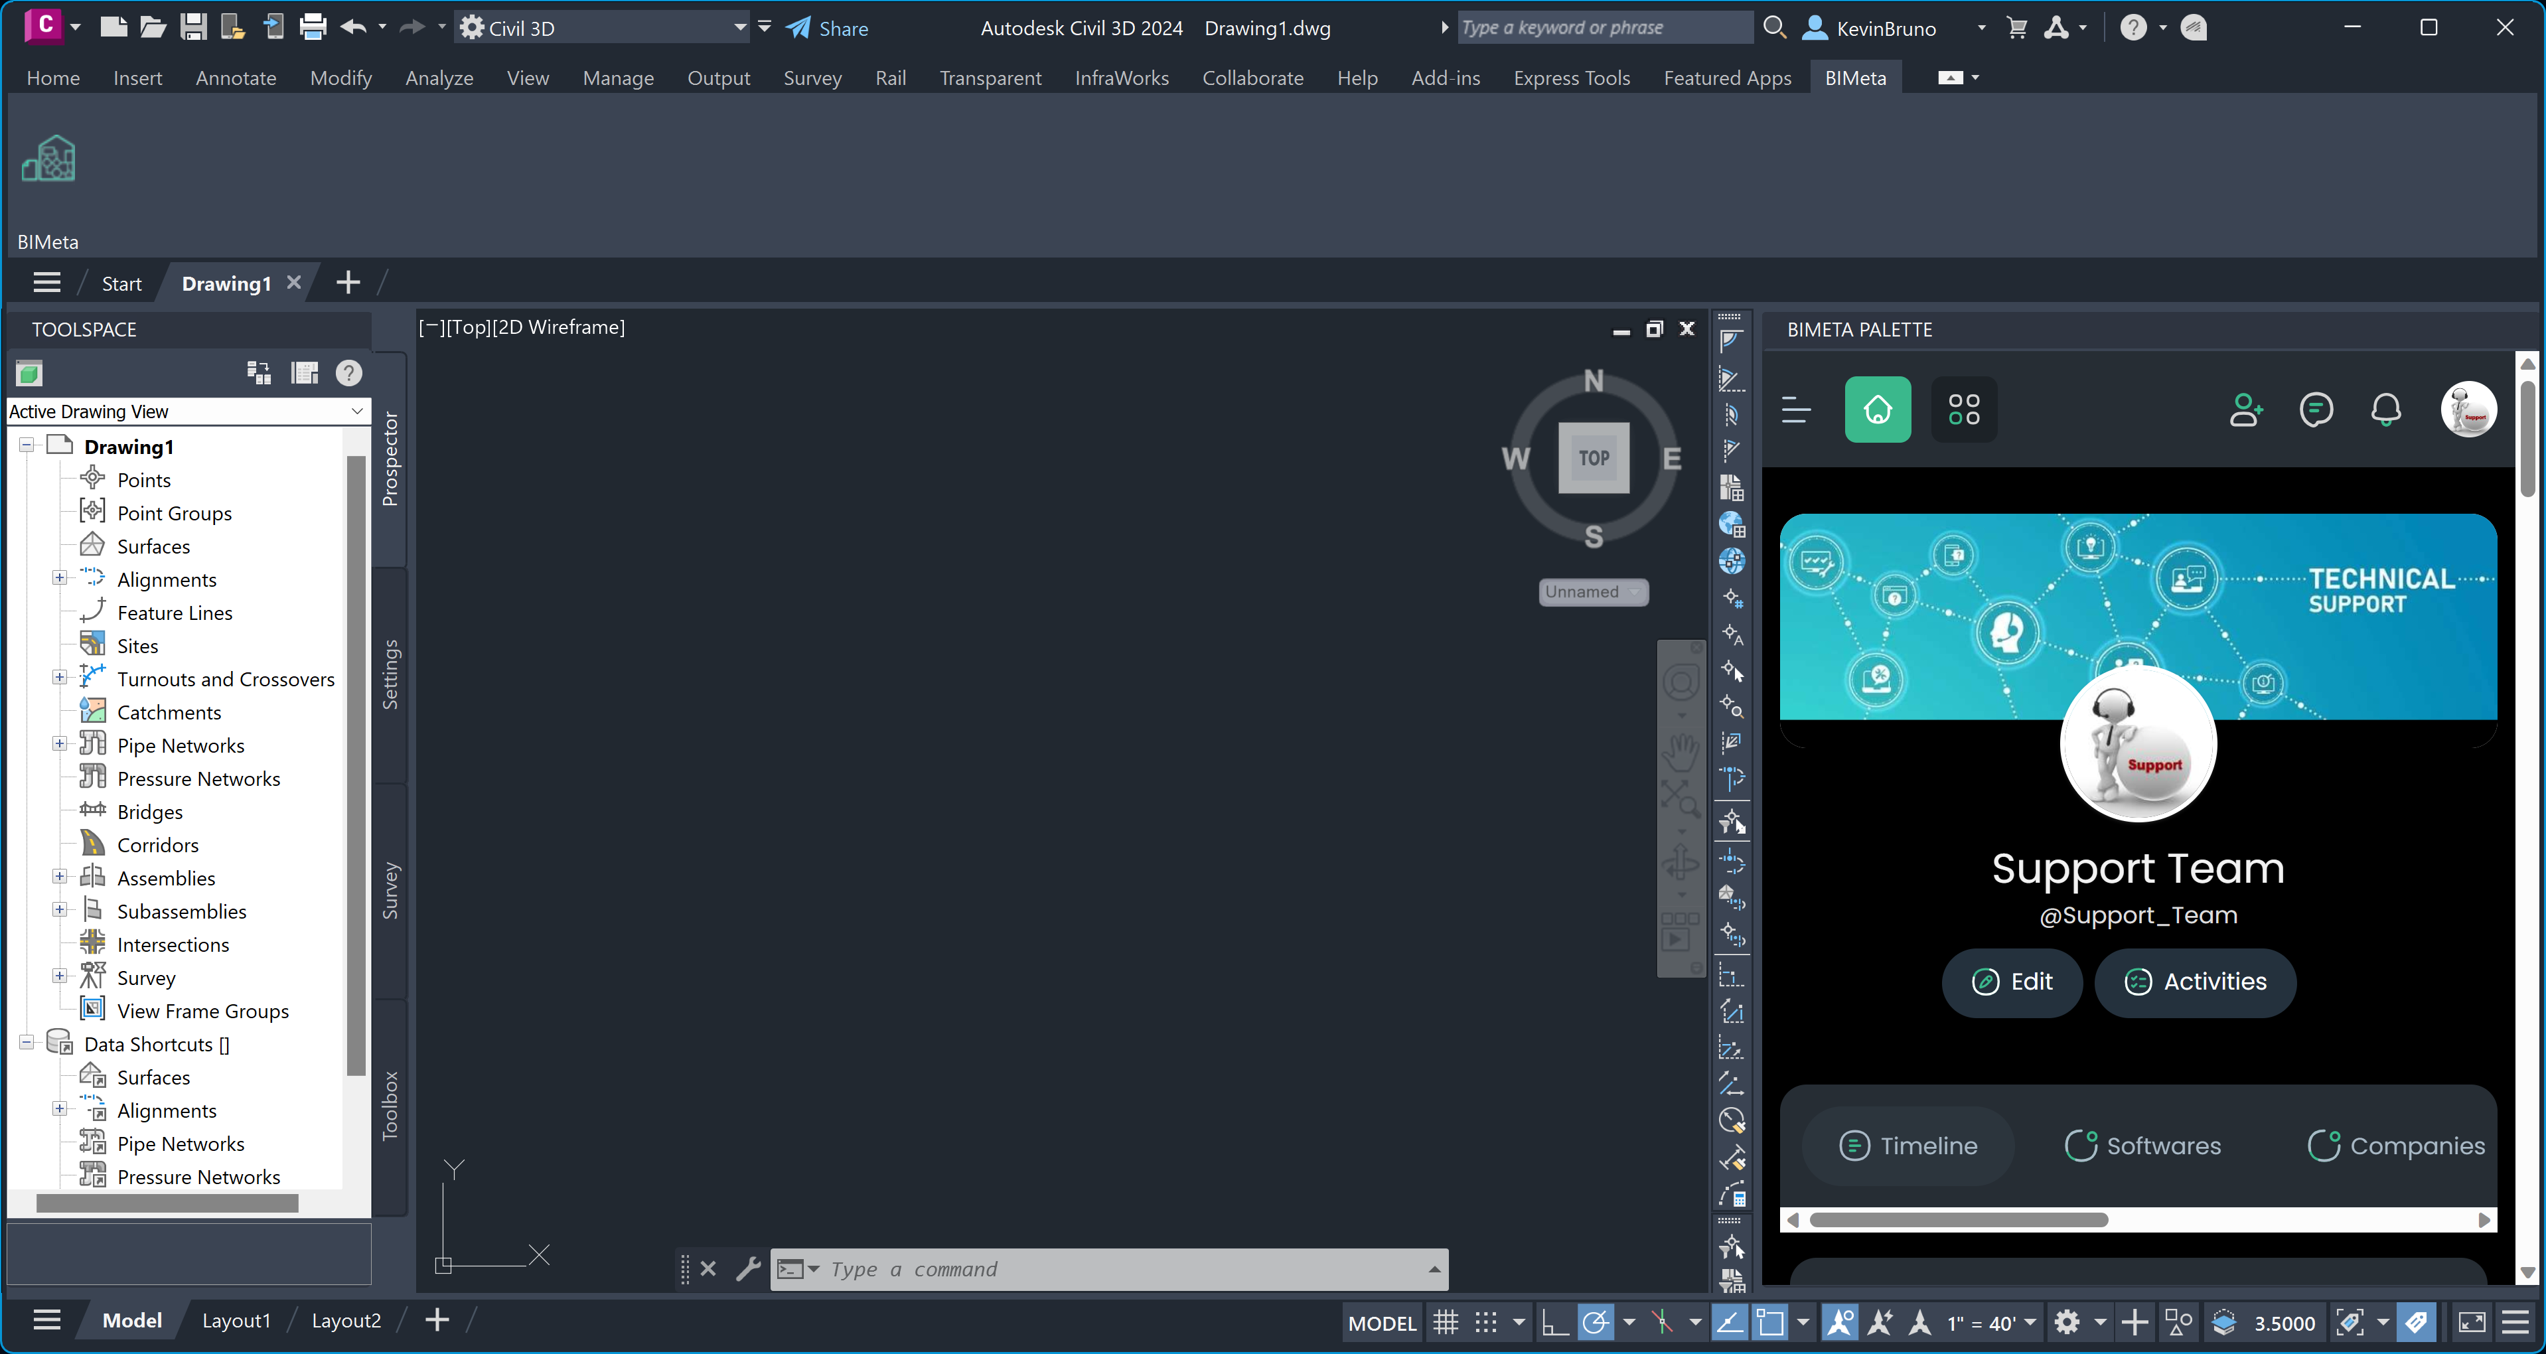Click the Toolspace tree vertical scrollbar
The image size is (2546, 1354).
(357, 766)
